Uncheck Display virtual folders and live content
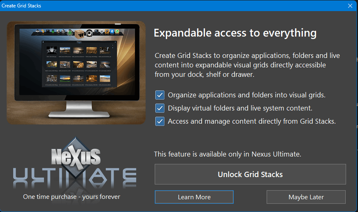This screenshot has height=212, width=358. [160, 108]
